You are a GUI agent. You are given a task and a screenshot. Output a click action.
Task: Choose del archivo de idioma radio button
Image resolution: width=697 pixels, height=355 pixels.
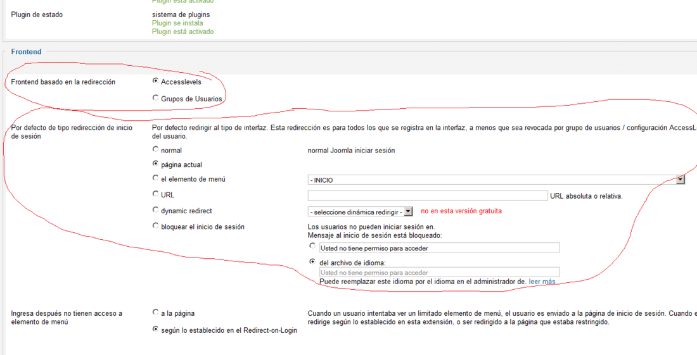[x=312, y=262]
